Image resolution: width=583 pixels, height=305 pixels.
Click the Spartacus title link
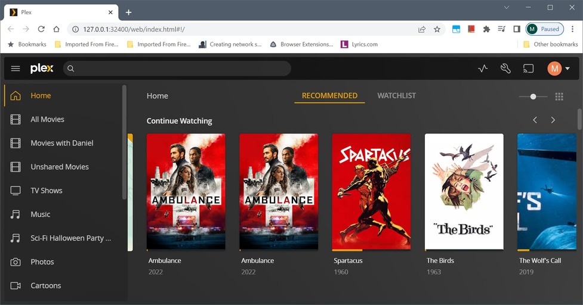point(348,260)
